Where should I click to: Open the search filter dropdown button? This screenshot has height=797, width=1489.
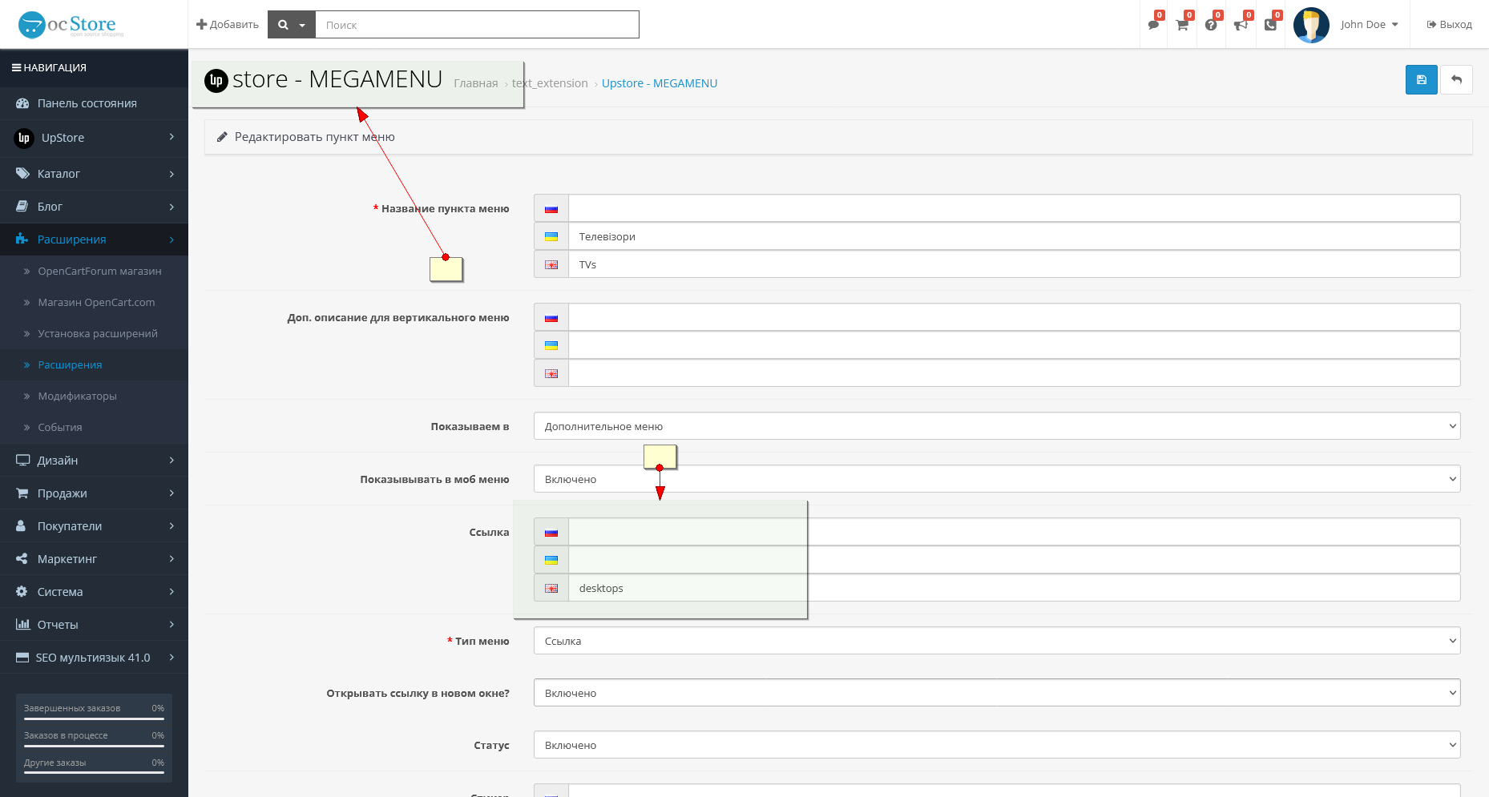(292, 25)
